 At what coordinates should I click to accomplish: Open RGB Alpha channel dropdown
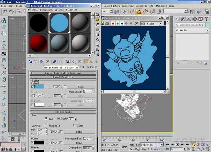pyautogui.click(x=160, y=23)
